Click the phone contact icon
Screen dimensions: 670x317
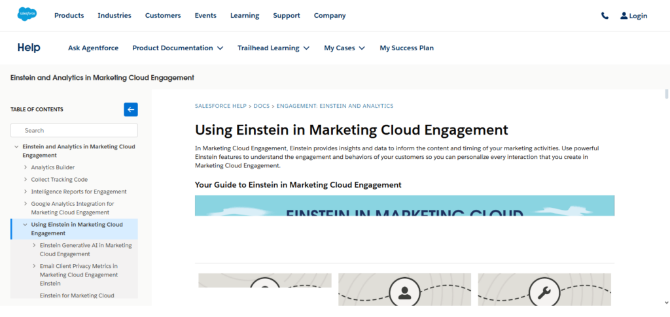605,16
